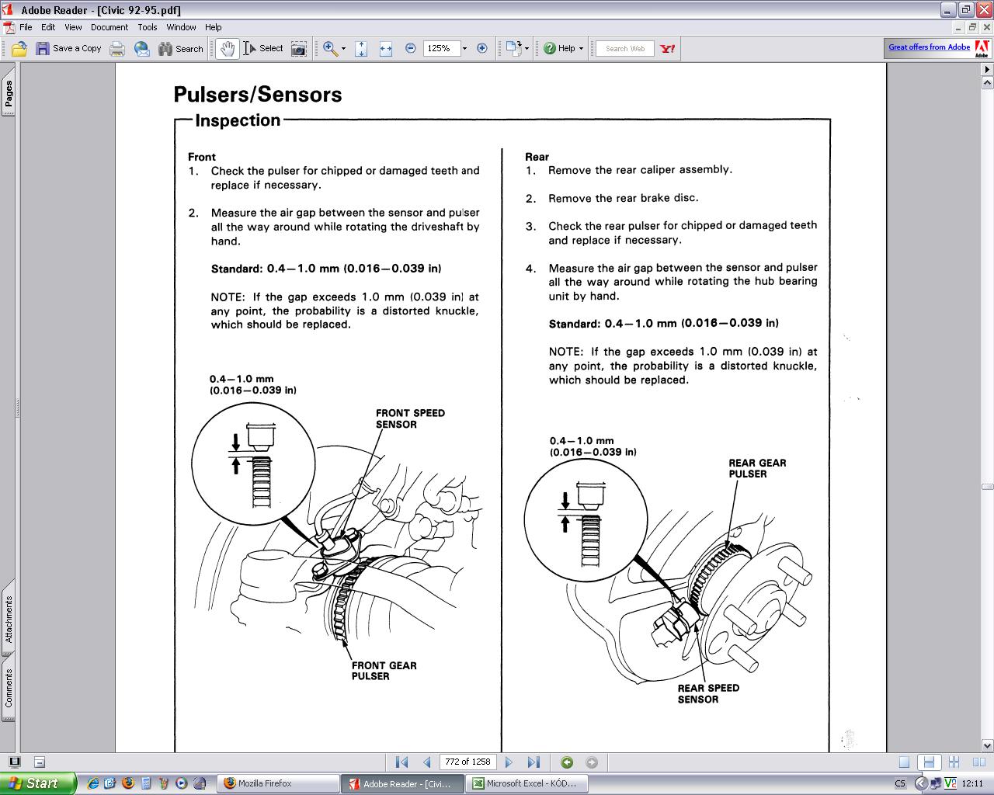This screenshot has height=795, width=994.
Task: Expand the Help button dropdown
Action: click(x=581, y=48)
